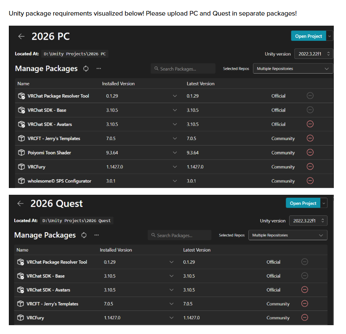Click the greyed remove icon for Quest VRChat SDK - Base
This screenshot has width=346, height=334.
(304, 276)
